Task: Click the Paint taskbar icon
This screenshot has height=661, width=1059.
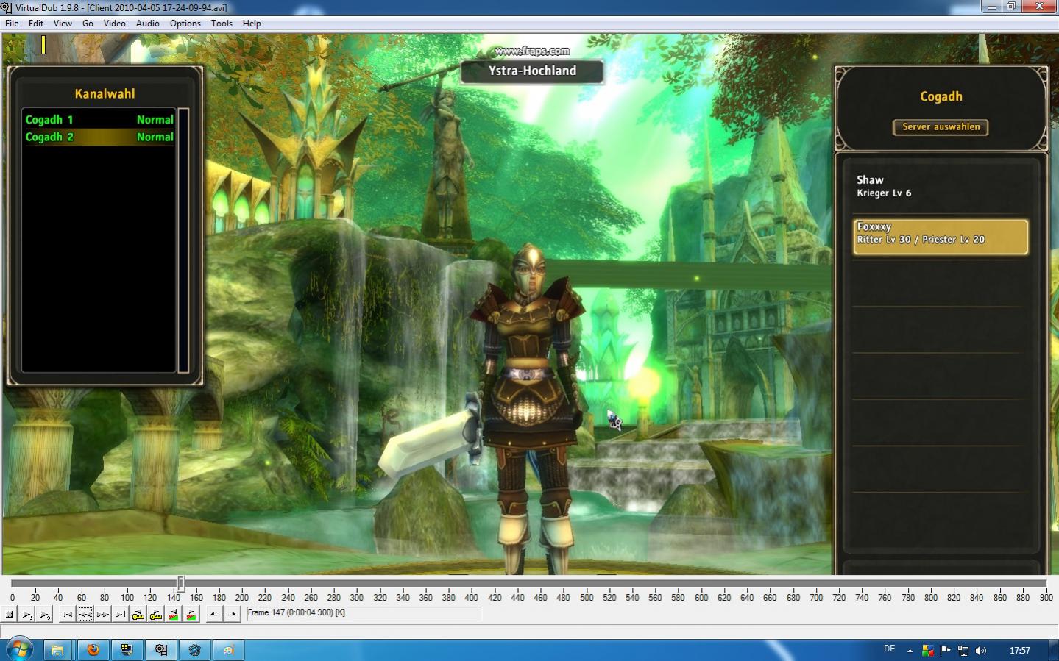Action: point(229,650)
